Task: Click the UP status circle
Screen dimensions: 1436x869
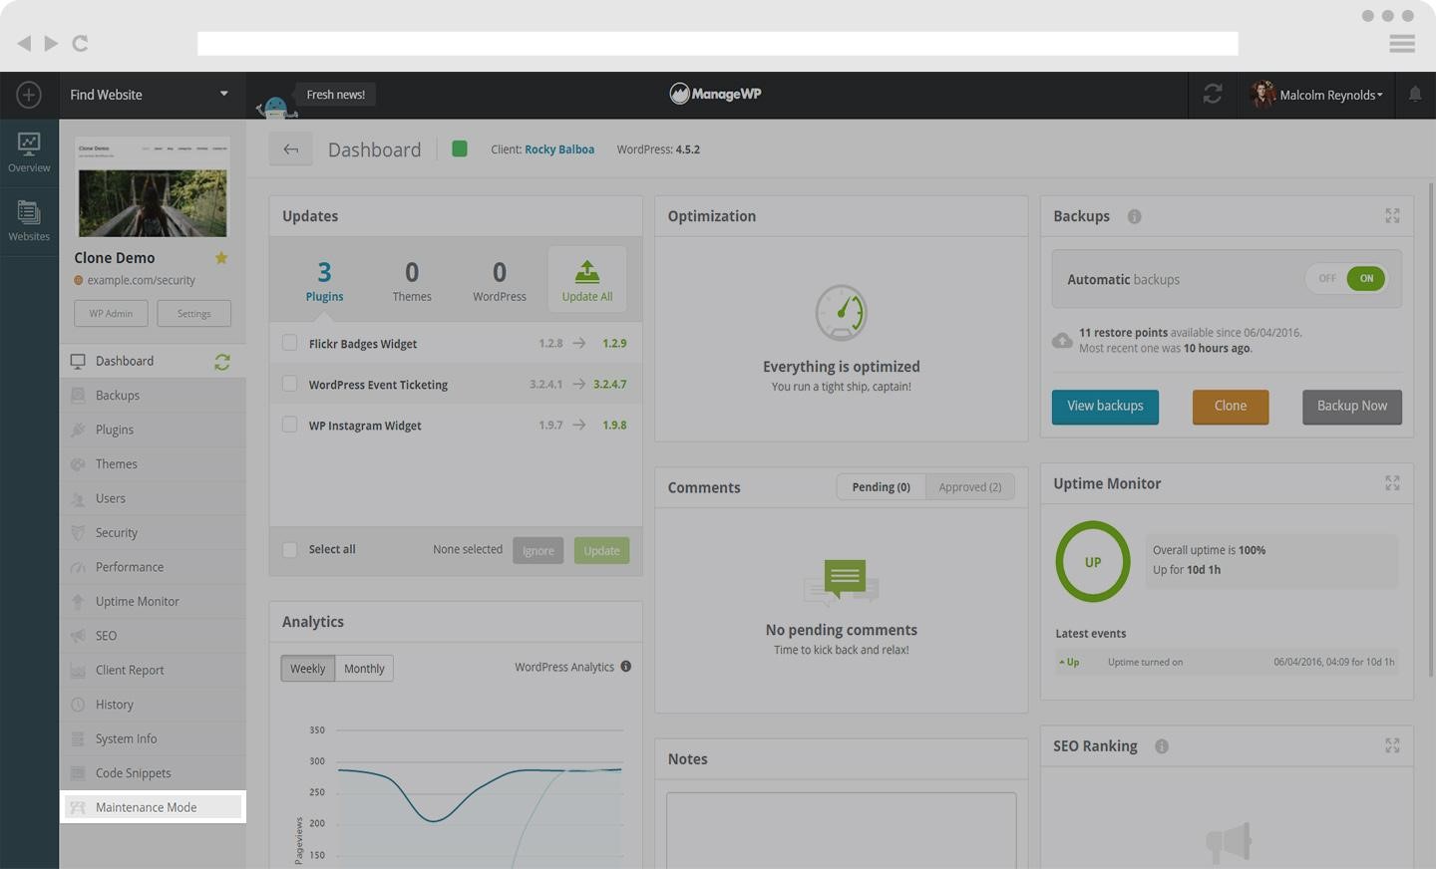Action: point(1093,562)
